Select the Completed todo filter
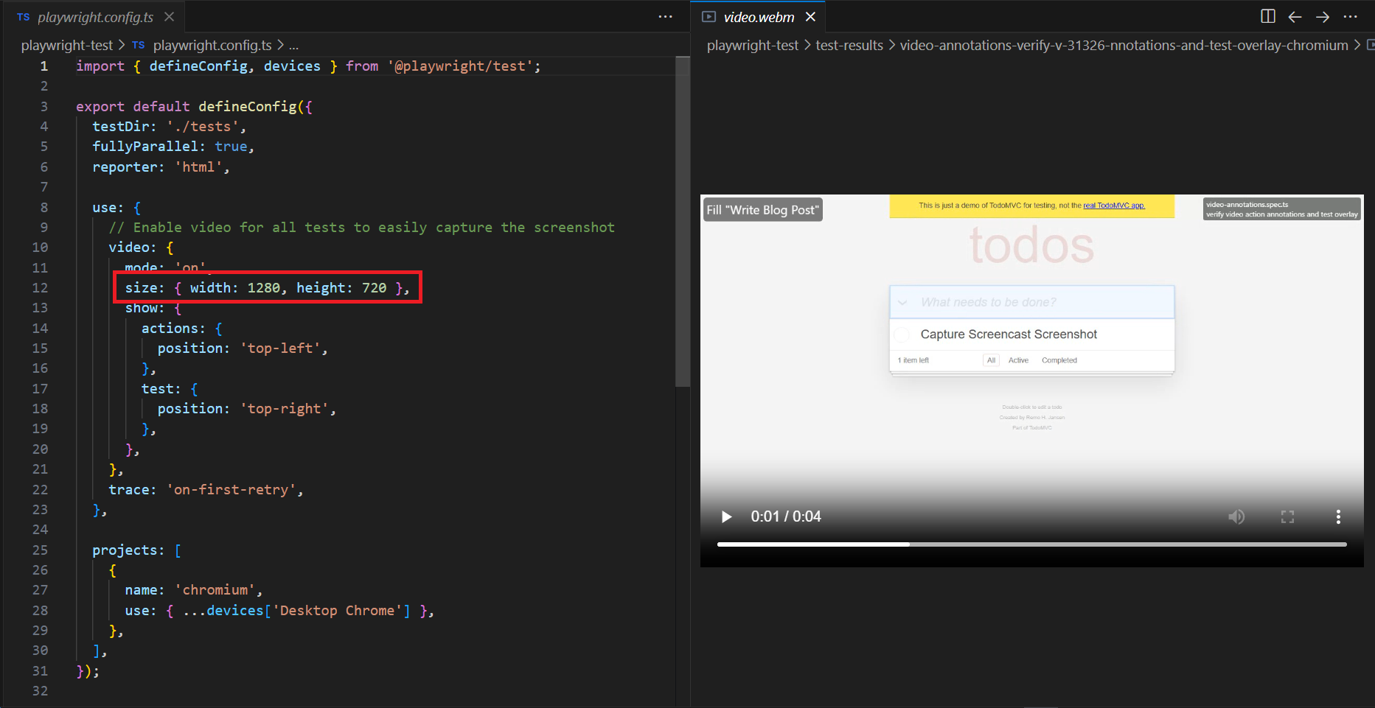The width and height of the screenshot is (1375, 708). pos(1059,360)
